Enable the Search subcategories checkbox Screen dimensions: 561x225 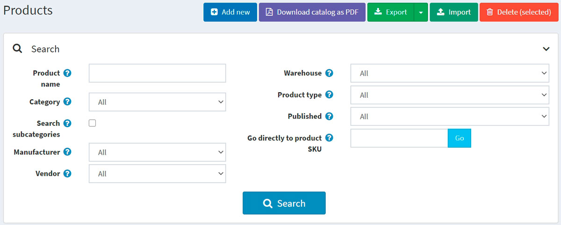point(93,123)
